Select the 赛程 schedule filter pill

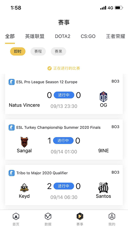(38, 51)
